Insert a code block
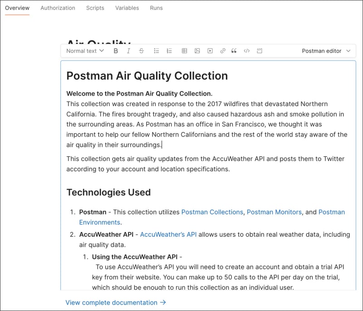 [260, 51]
